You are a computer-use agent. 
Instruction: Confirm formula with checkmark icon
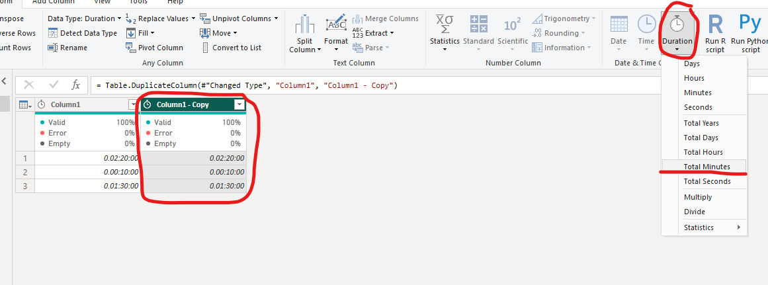54,85
